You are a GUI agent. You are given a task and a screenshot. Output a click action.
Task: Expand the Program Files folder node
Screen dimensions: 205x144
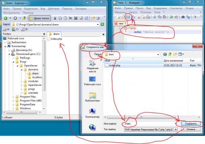tap(13, 97)
